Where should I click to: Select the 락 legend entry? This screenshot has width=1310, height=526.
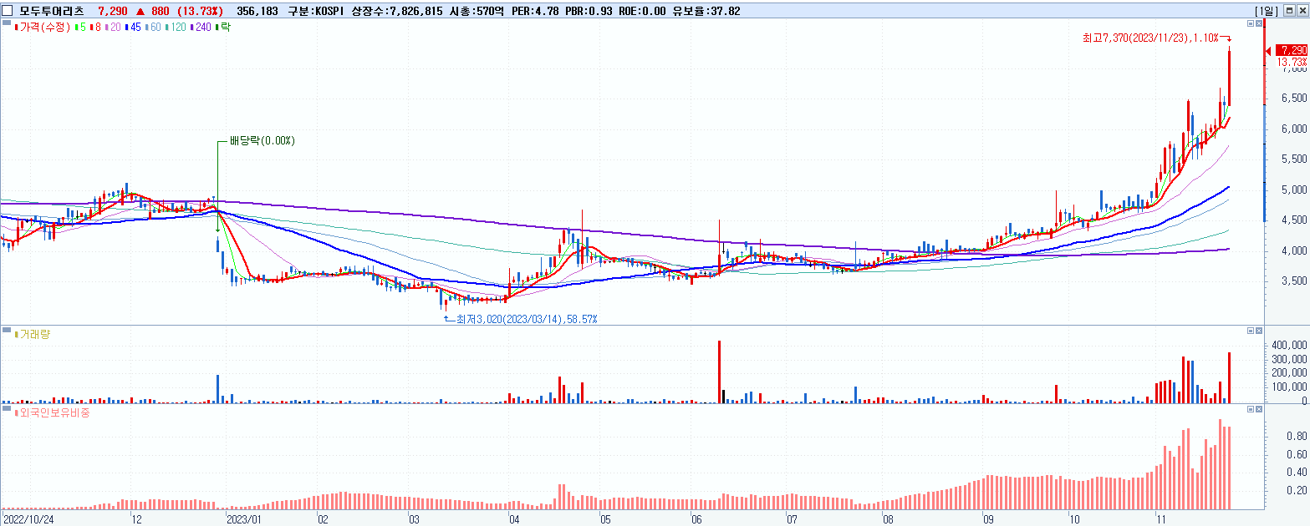[223, 28]
